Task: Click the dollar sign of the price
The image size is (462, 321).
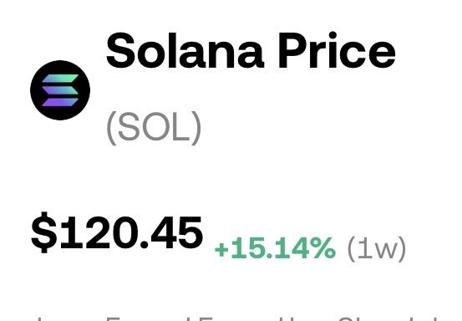Action: pos(44,232)
